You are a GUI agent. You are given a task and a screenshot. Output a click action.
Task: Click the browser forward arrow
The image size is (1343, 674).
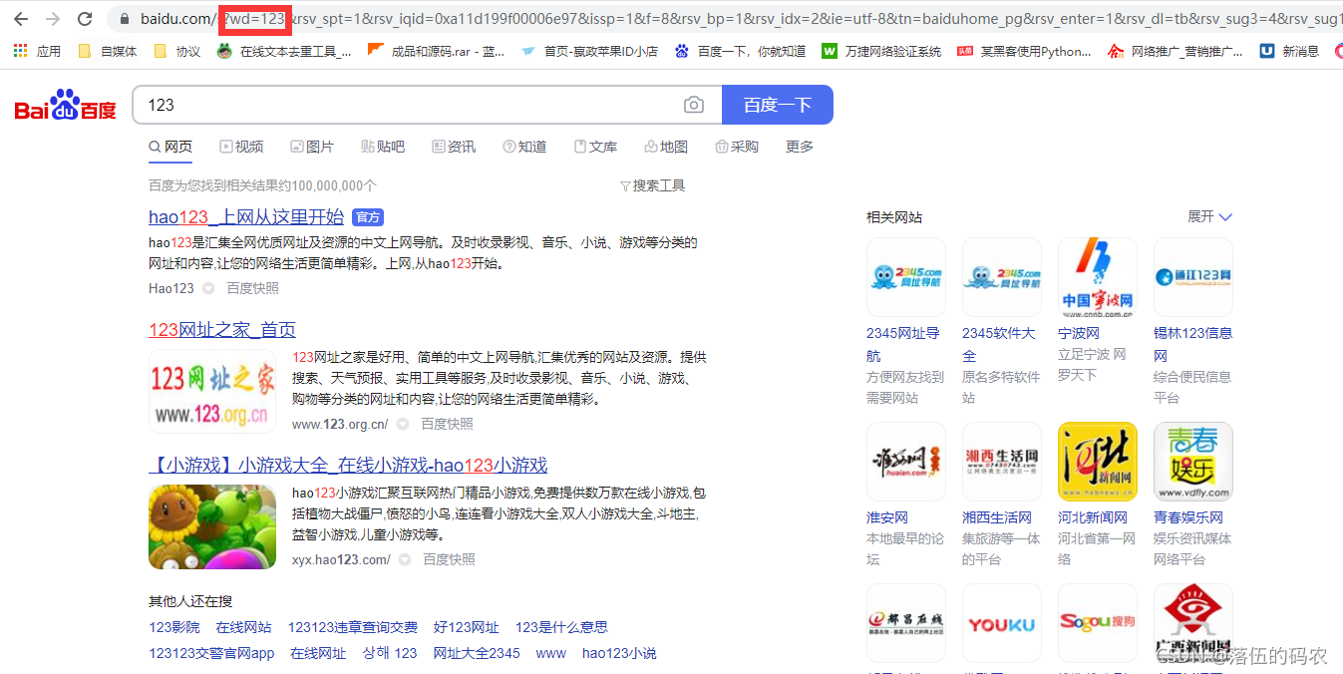pos(53,19)
